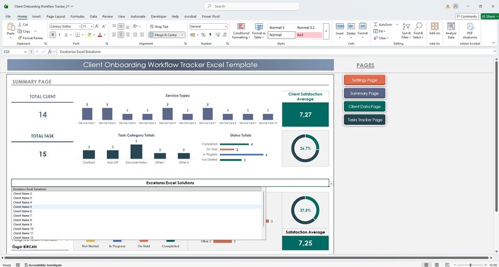Switch to the Insert tab

tap(36, 16)
